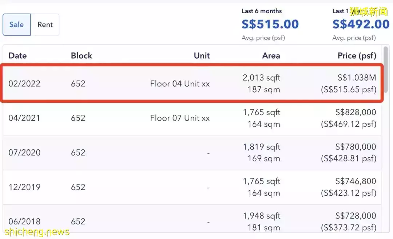Click the S$492.00 average price figure

click(361, 24)
